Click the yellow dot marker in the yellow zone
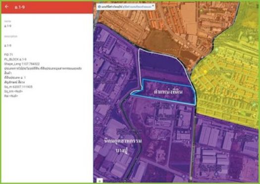This screenshot has width=260, height=184. 205,72
